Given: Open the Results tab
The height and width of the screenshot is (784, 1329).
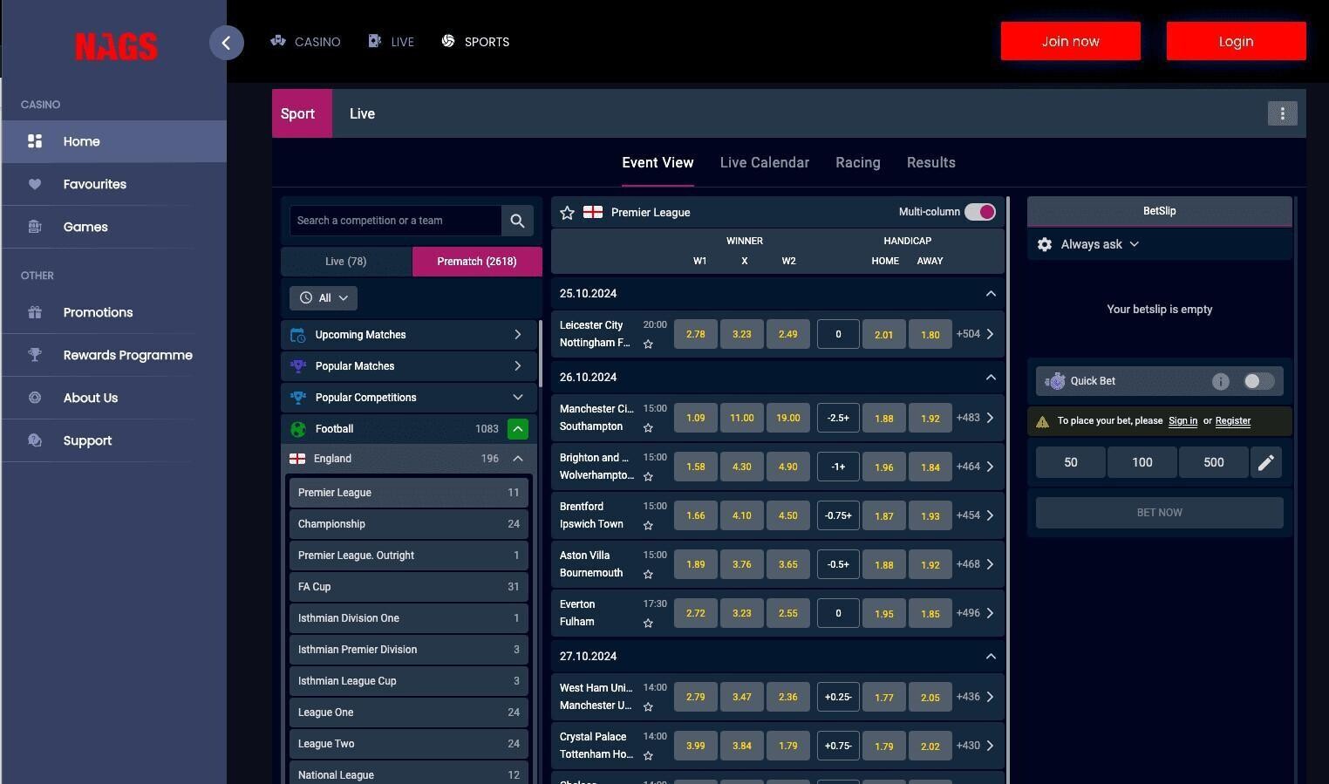Looking at the screenshot, I should [931, 163].
